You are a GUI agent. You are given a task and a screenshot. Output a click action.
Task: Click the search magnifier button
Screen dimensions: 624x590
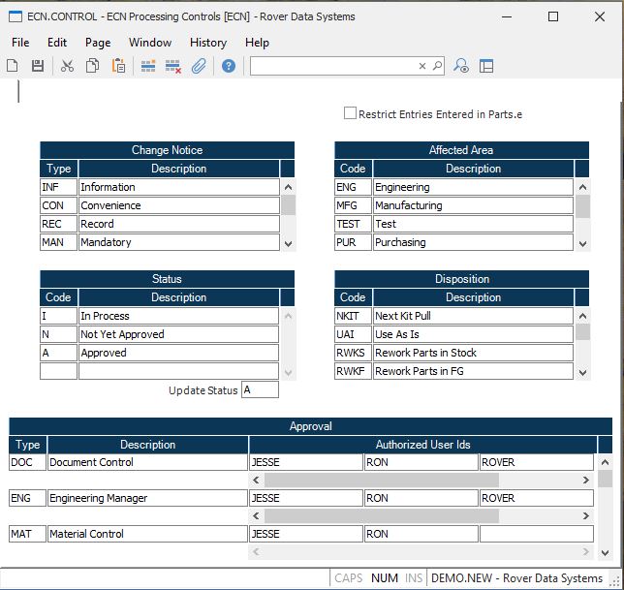[x=437, y=66]
